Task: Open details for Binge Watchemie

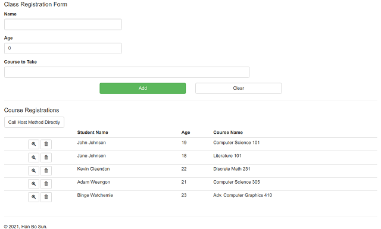Action: point(33,197)
